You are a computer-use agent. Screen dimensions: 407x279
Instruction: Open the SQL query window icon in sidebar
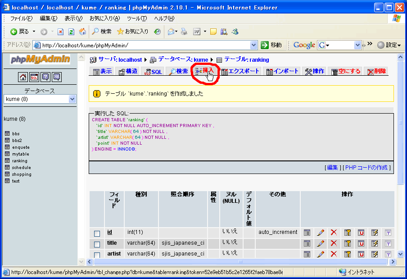tap(34, 77)
